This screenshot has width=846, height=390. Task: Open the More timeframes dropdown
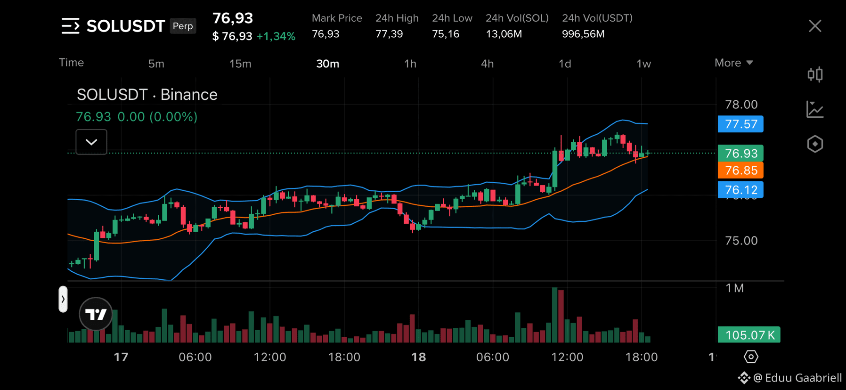(733, 63)
